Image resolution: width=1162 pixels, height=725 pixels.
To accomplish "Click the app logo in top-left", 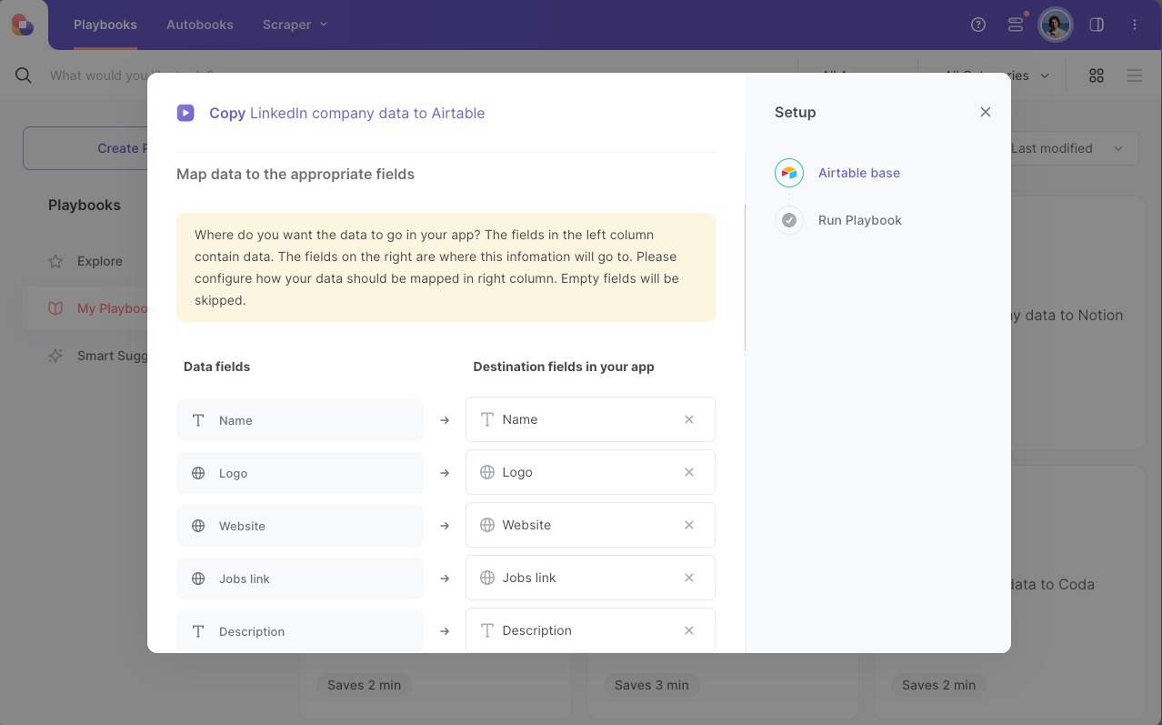I will pyautogui.click(x=23, y=25).
